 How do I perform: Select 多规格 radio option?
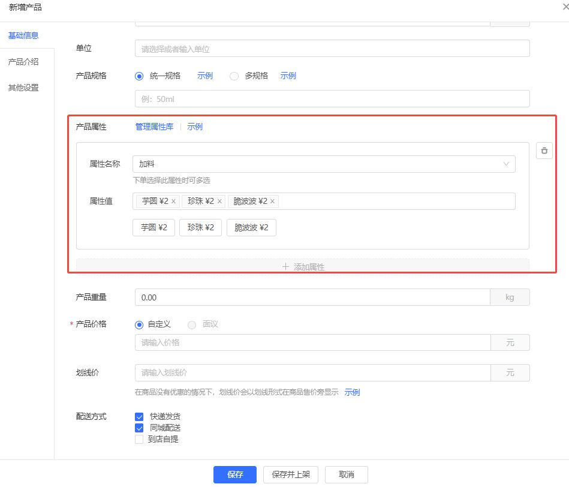[x=234, y=76]
